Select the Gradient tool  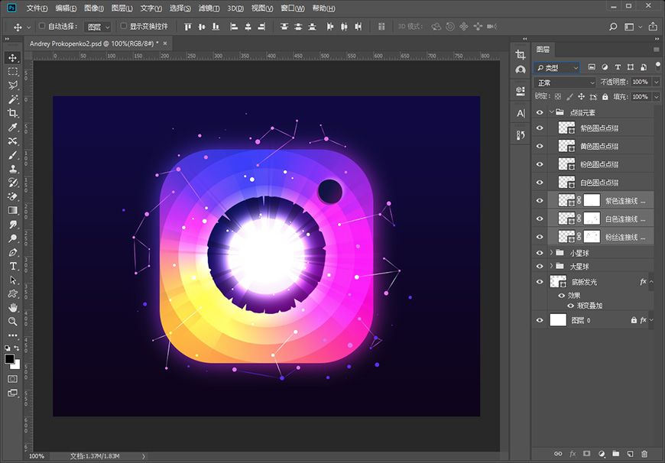pyautogui.click(x=13, y=210)
